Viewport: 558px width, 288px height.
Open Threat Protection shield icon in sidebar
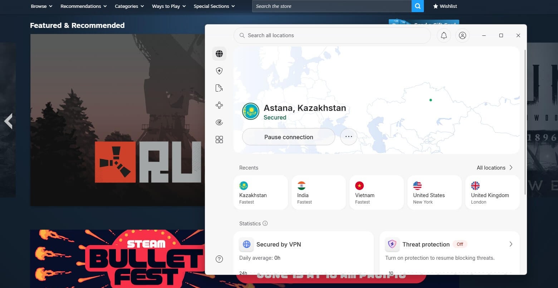click(x=219, y=71)
